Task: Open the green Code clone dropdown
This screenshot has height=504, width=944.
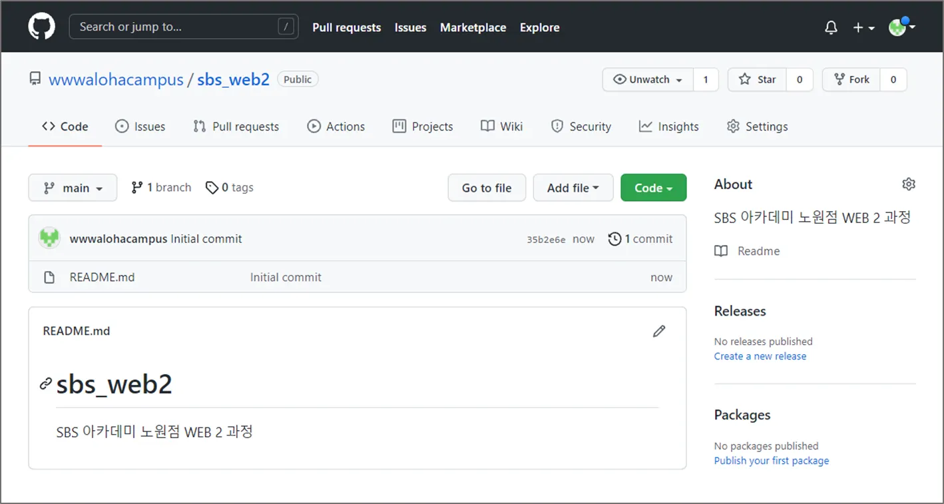Action: 653,188
